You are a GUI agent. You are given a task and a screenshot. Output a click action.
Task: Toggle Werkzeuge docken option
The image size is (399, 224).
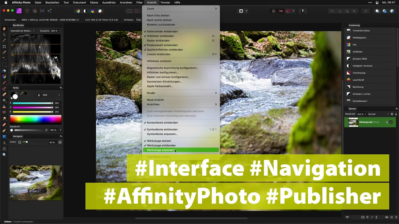coord(181,141)
